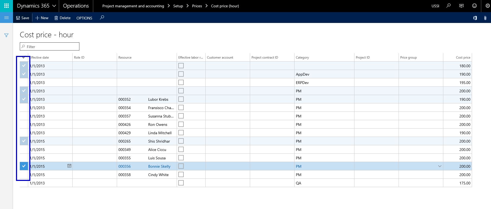Screen dimensions: 491x209
Task: Open calendar picker for Bonnie Skelly's effective date
Action: click(69, 166)
